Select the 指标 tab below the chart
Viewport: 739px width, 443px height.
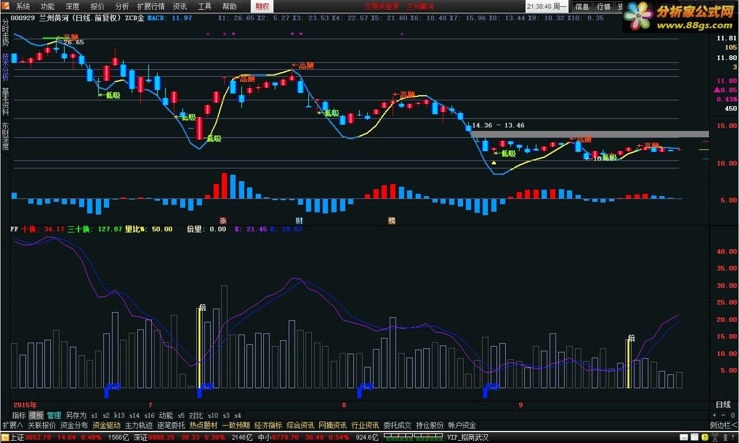[19, 415]
